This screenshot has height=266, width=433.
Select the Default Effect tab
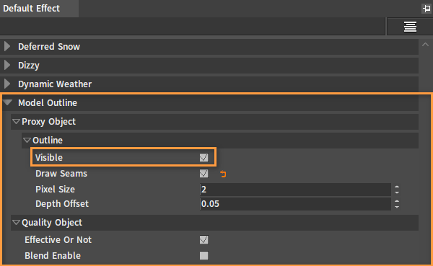39,9
